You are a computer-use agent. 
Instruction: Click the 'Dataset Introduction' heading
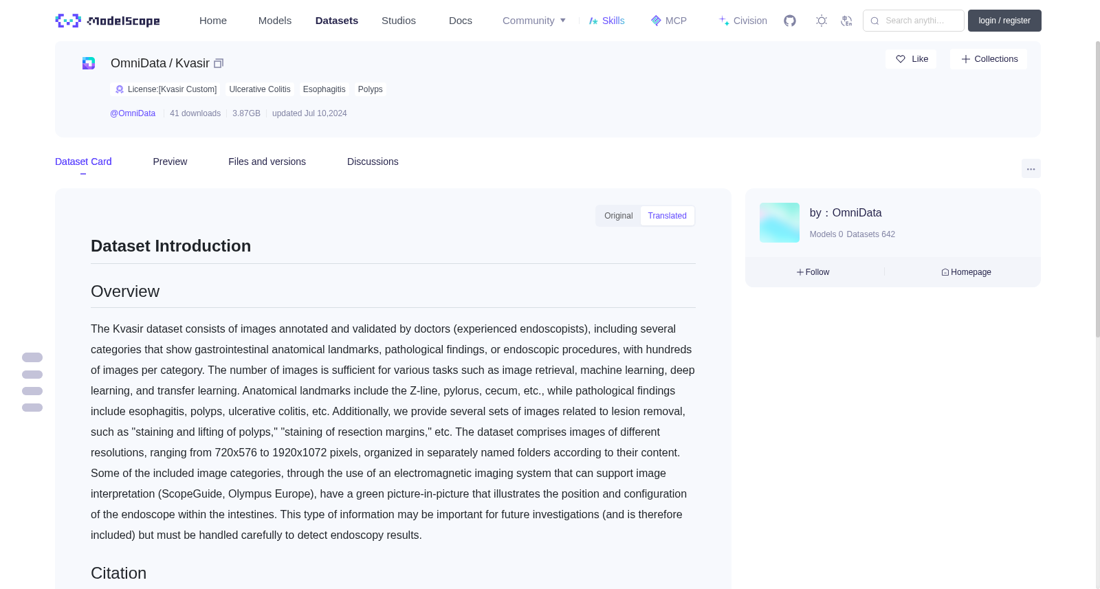(x=170, y=246)
